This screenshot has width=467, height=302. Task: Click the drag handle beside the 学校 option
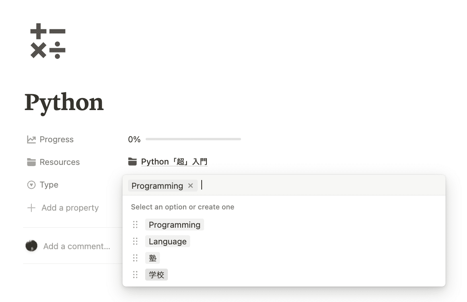[135, 275]
